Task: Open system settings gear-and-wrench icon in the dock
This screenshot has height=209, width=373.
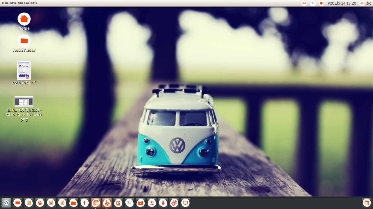Action: coord(174,203)
